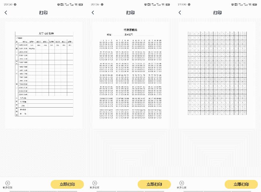Go back from the weekly study plan print screen
Image resolution: width=261 pixels, height=192 pixels.
pyautogui.click(x=6, y=12)
